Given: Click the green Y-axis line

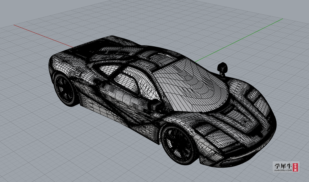Looking at the screenshot, I should [x=239, y=40].
